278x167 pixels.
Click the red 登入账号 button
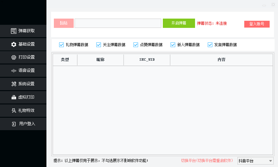tap(257, 24)
